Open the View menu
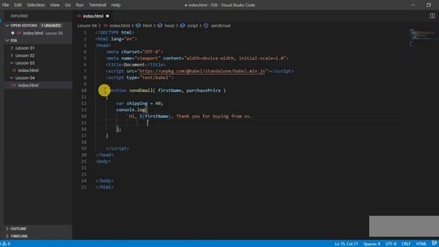Viewport: 439px width, 247px height. click(x=55, y=5)
